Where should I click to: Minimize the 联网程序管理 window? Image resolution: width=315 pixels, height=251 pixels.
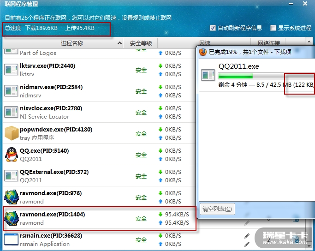pos(291,4)
